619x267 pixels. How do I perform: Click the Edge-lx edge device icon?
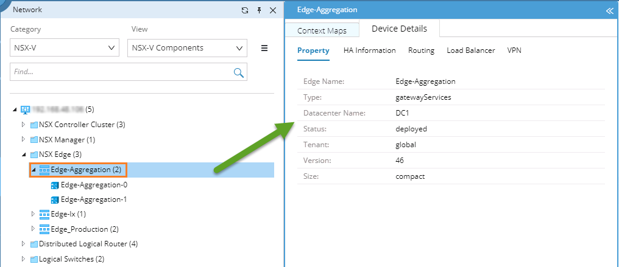coord(44,214)
